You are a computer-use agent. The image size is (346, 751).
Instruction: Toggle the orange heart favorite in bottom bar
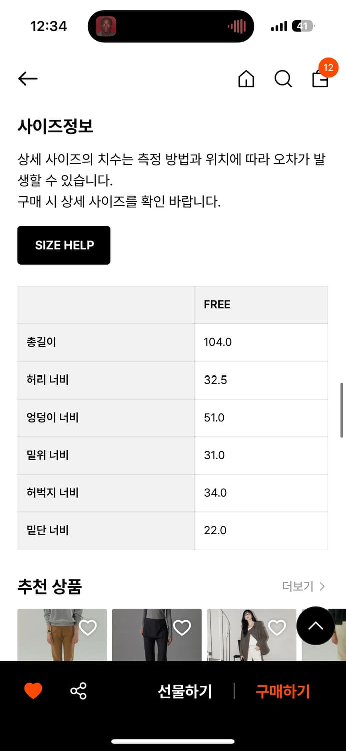33,691
